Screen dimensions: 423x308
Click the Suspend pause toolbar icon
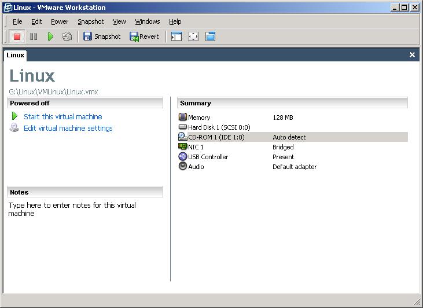click(34, 36)
